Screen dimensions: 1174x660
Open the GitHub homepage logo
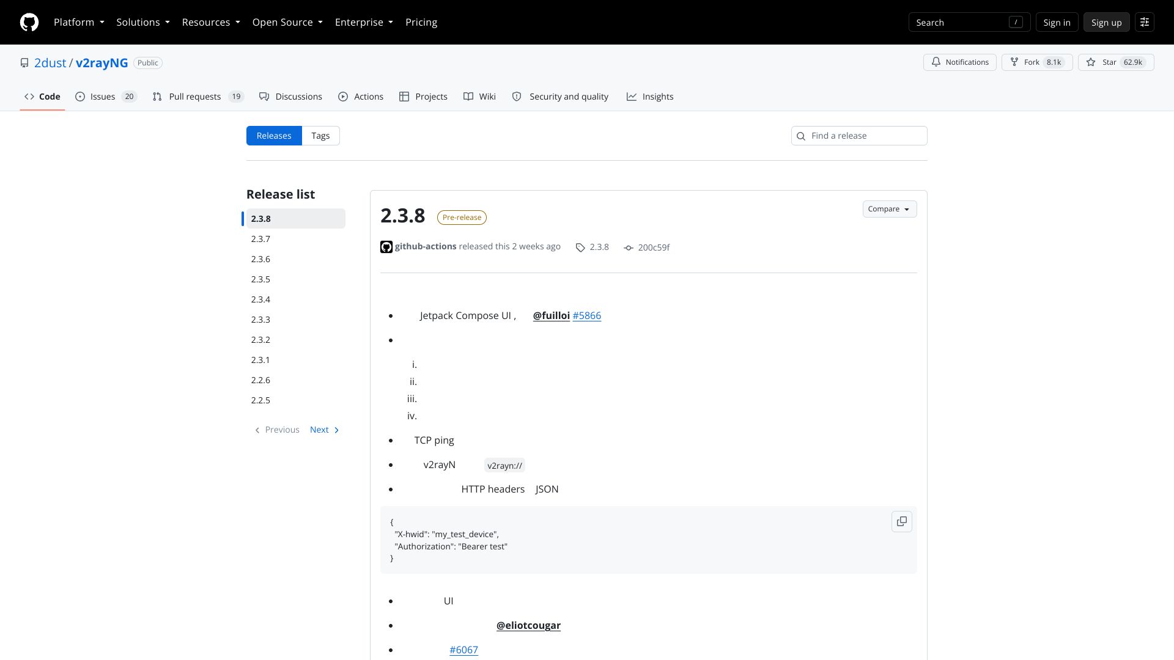pos(29,23)
